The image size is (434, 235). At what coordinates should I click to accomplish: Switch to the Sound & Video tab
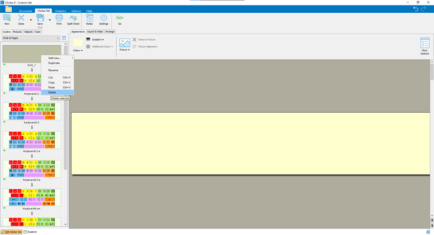95,32
